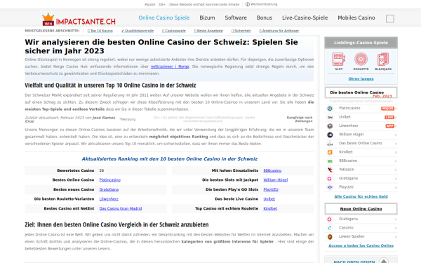Image resolution: width=421 pixels, height=263 pixels.
Task: Click the Löwenherz logo icon in sidebar
Action: pos(330,126)
